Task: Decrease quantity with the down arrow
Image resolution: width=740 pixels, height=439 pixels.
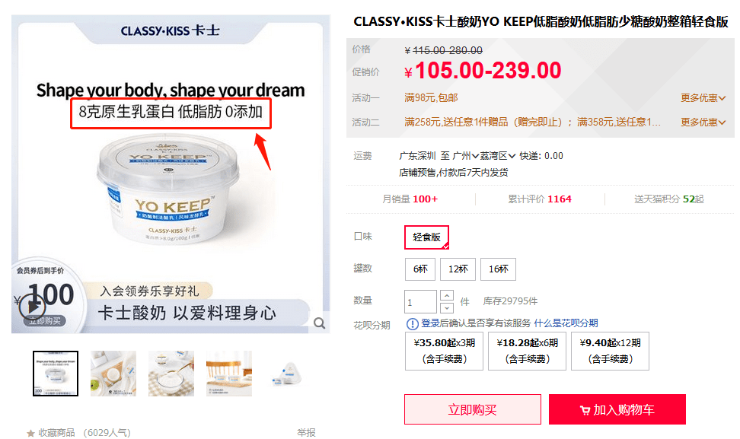Action: click(446, 307)
